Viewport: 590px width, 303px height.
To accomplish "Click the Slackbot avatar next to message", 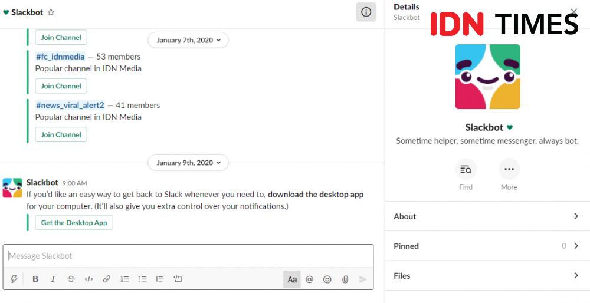I will (x=12, y=188).
